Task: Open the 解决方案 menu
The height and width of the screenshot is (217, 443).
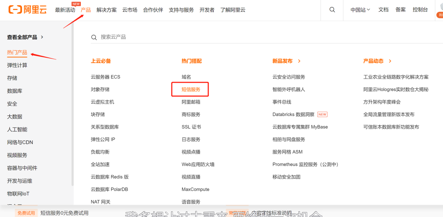Action: (107, 10)
